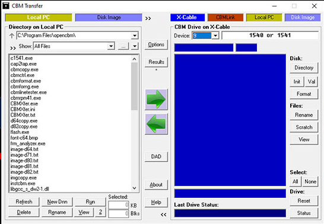Open the local path dropdown for opencbm folder
Screen dimensions: 324x224
point(135,36)
